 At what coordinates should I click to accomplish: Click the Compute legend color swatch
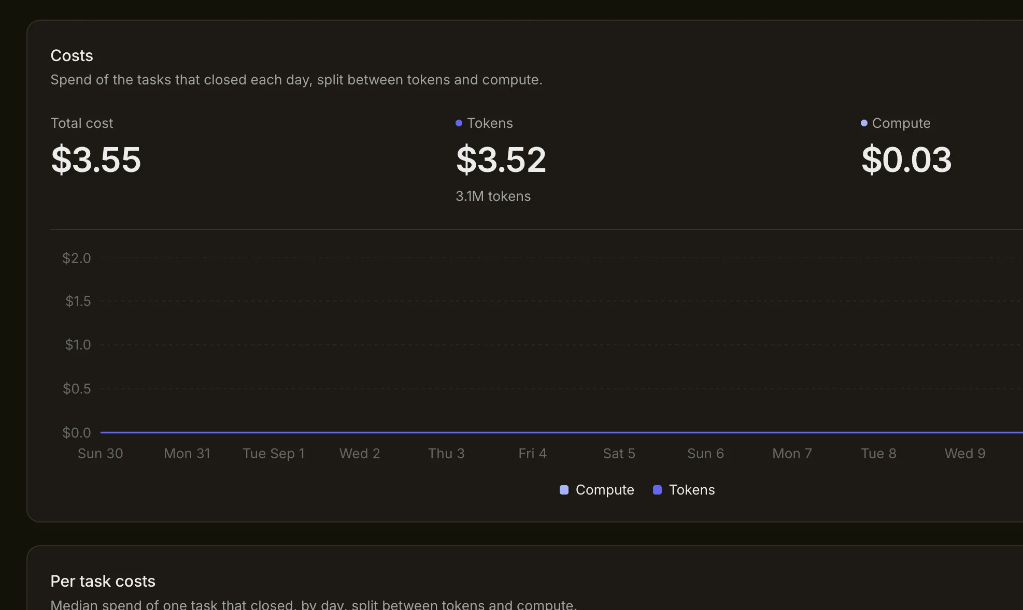(x=564, y=490)
